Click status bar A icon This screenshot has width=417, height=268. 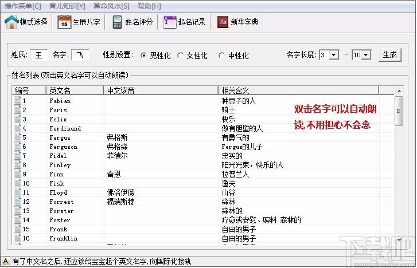tap(6, 261)
